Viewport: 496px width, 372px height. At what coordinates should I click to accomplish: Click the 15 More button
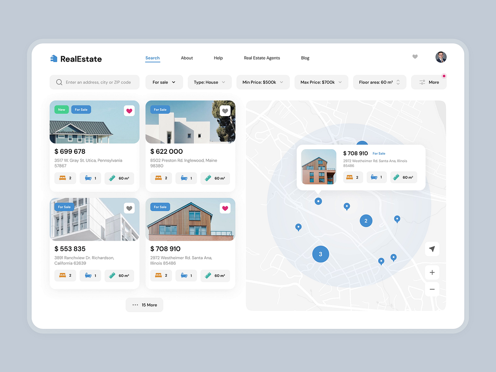tap(144, 305)
